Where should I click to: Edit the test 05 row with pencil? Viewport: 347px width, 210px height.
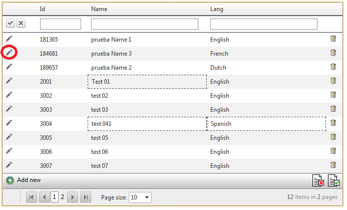coord(10,137)
